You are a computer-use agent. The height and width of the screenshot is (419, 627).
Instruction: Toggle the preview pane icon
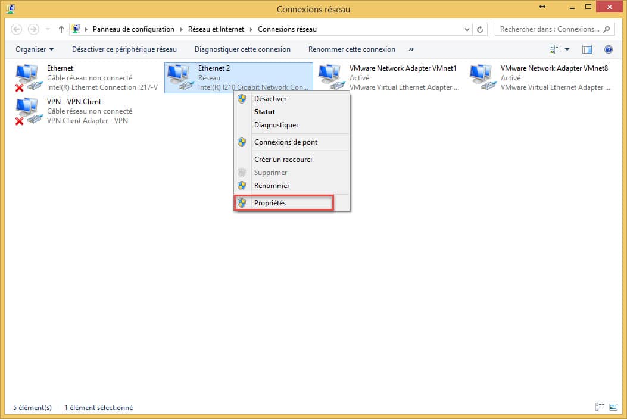tap(587, 49)
